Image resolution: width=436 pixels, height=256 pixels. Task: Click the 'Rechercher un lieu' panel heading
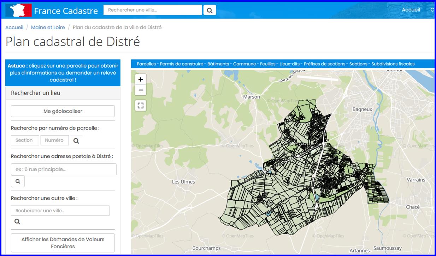(x=36, y=93)
